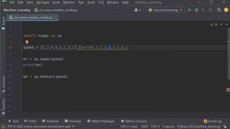Open the user account icon menu
Viewport: 230px width, 129px height.
[x=137, y=10]
